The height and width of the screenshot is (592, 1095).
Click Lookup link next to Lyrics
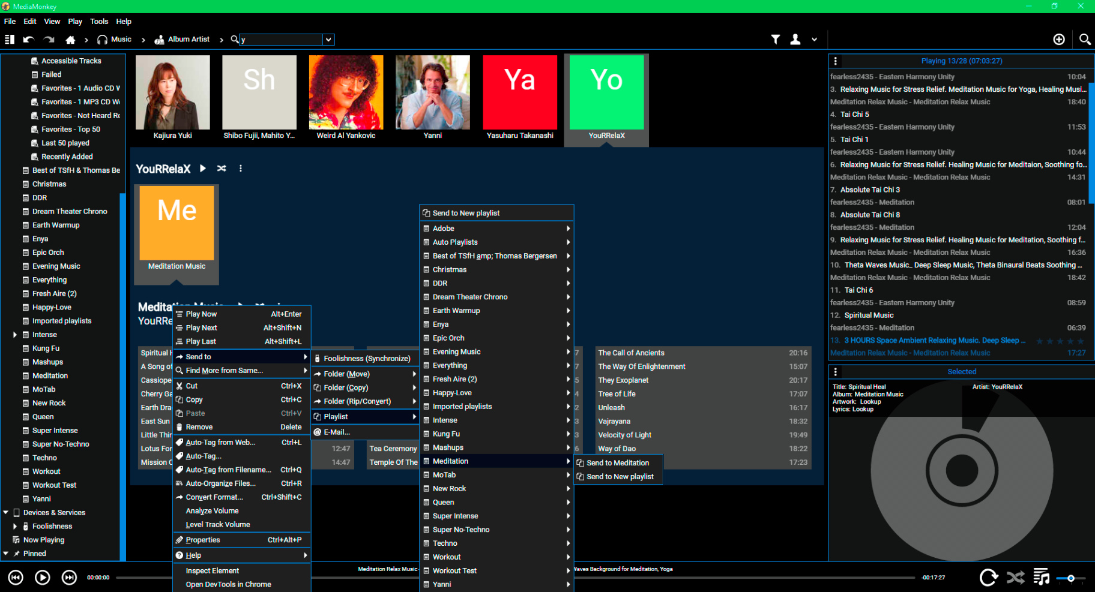tap(863, 410)
